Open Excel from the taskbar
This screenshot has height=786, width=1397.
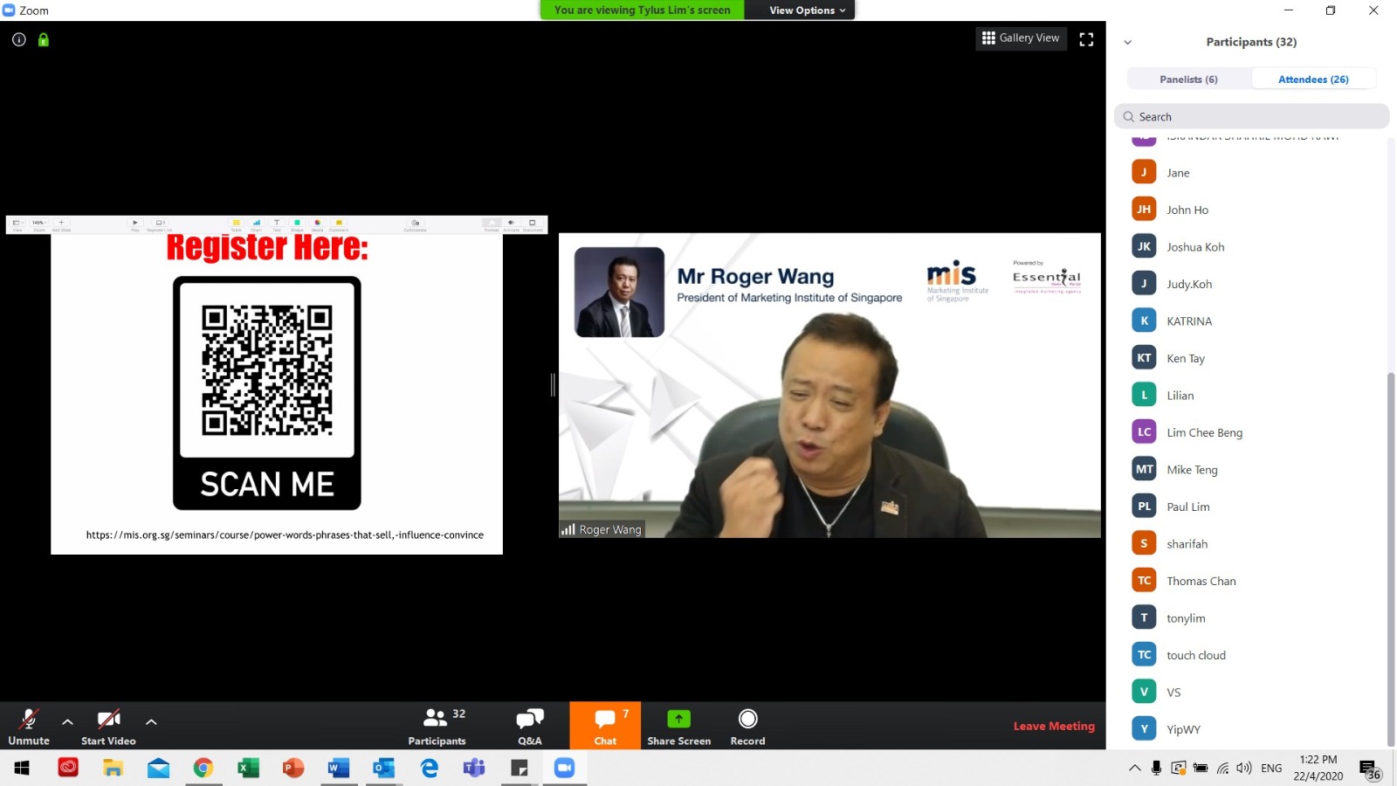(249, 768)
